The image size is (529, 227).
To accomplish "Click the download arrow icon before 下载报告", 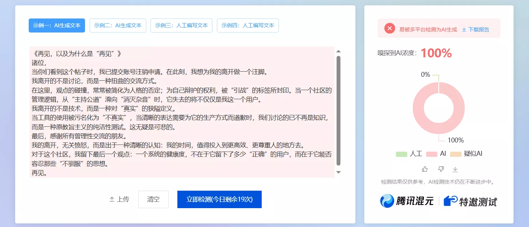I will click(x=464, y=29).
